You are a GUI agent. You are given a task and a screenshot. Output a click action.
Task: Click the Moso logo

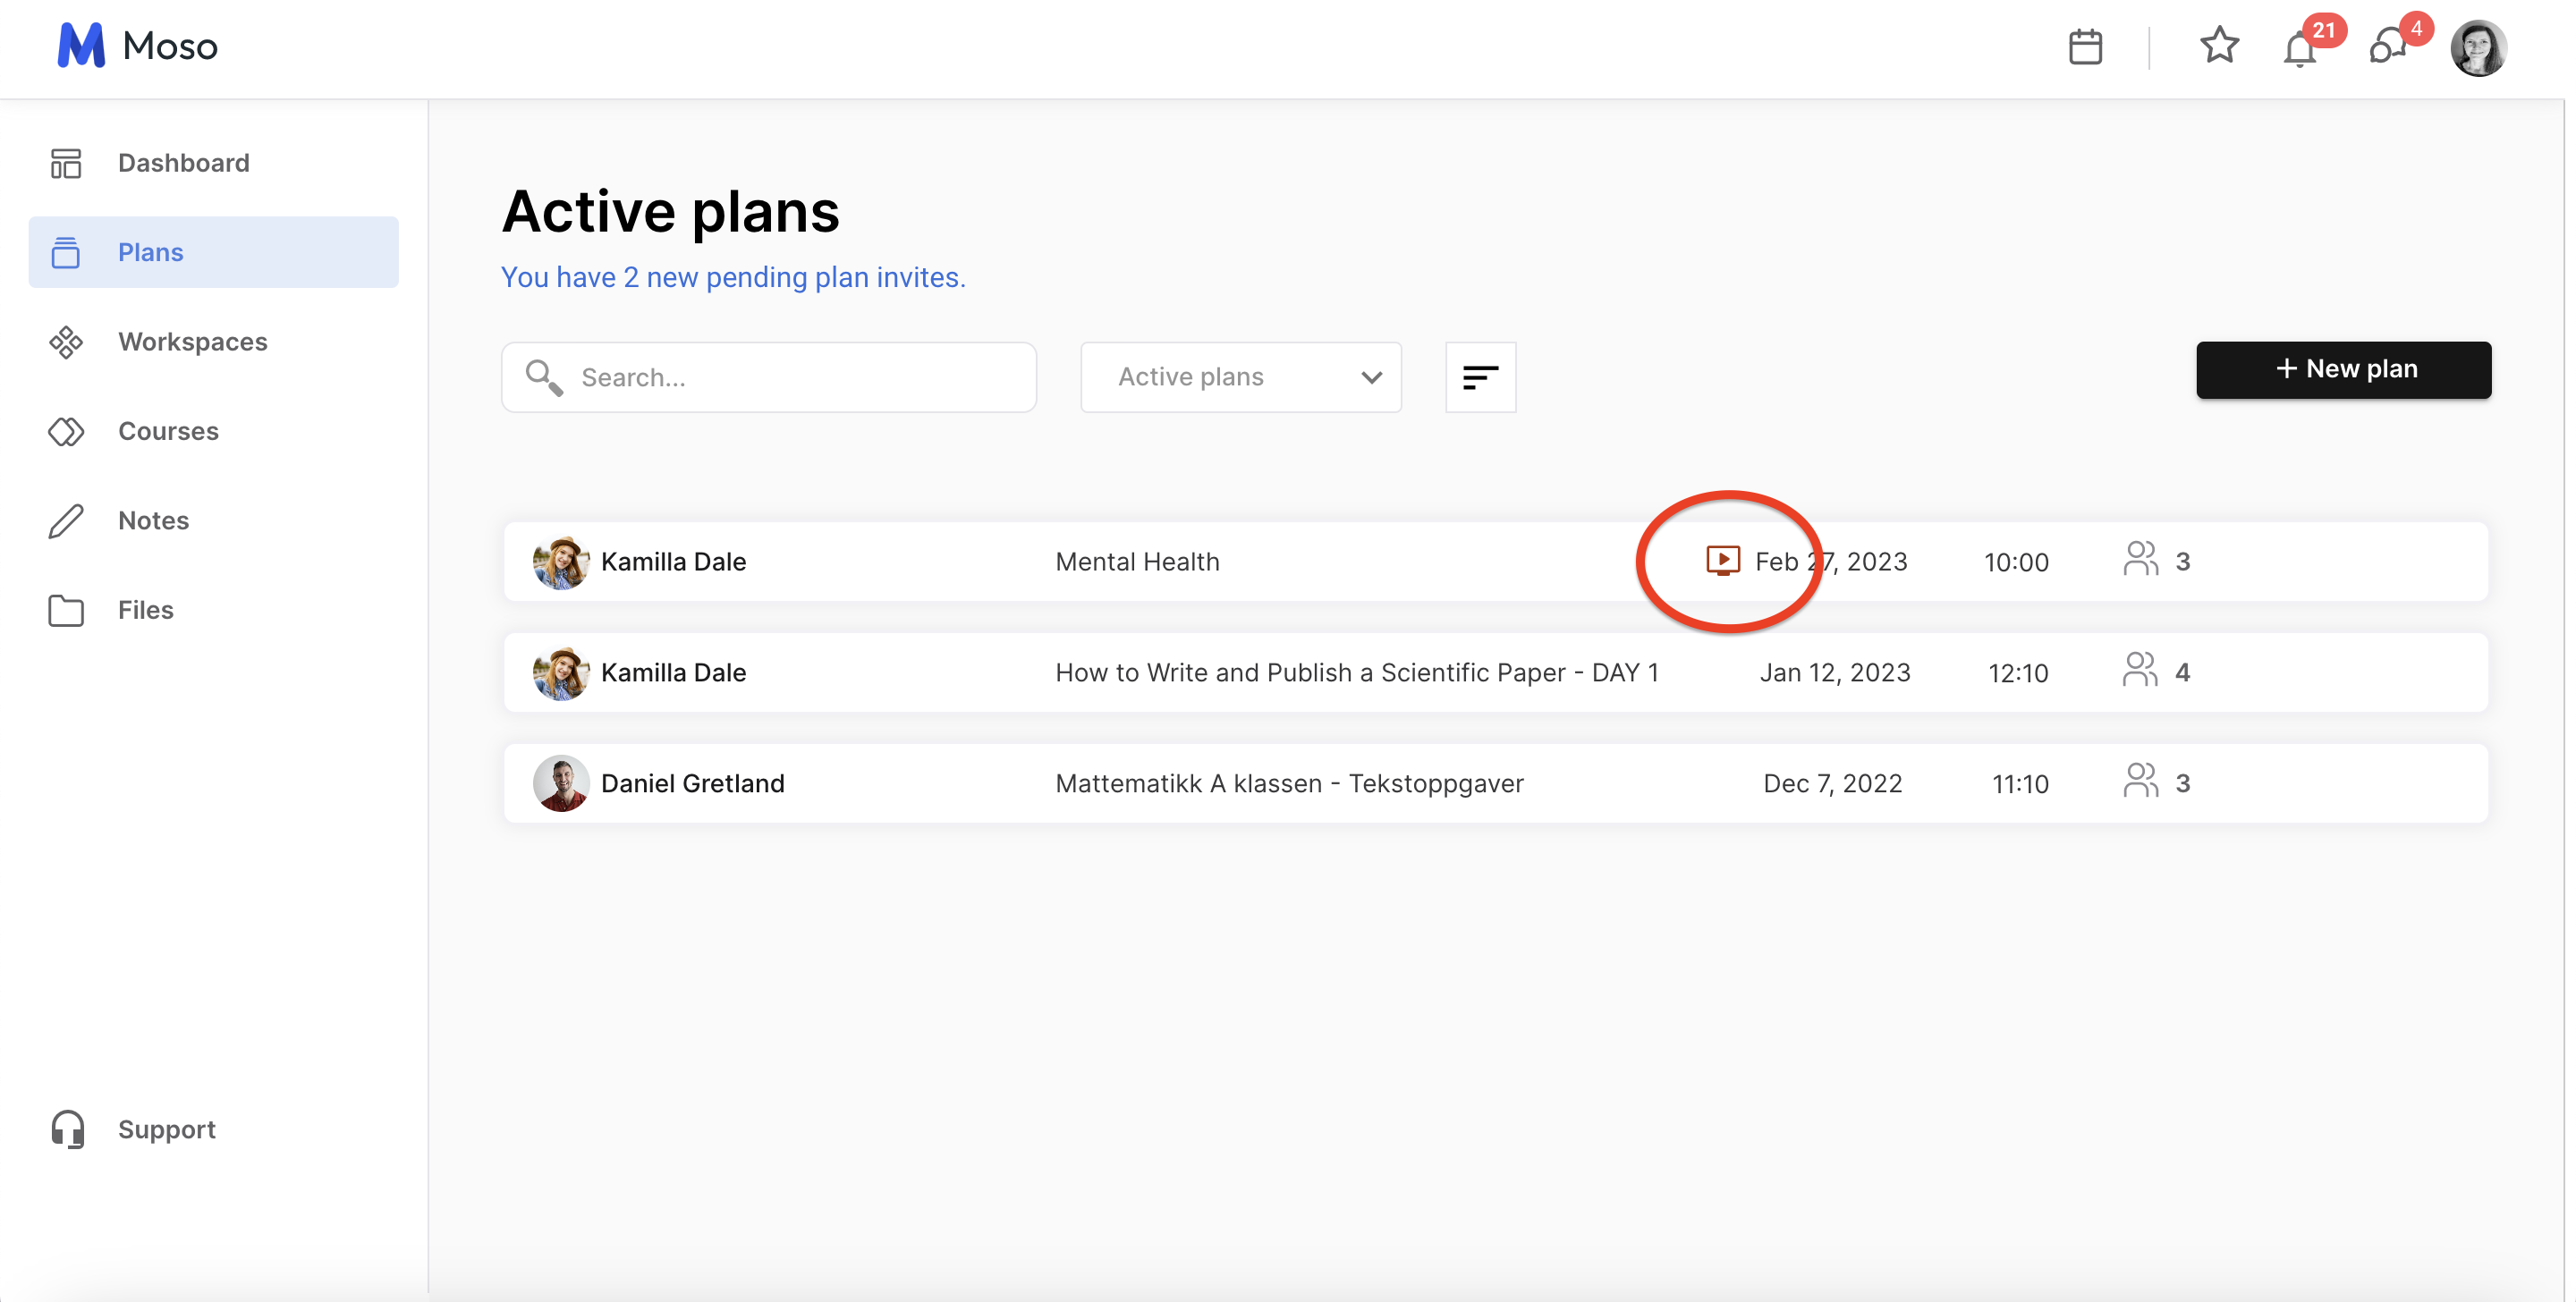pos(137,46)
